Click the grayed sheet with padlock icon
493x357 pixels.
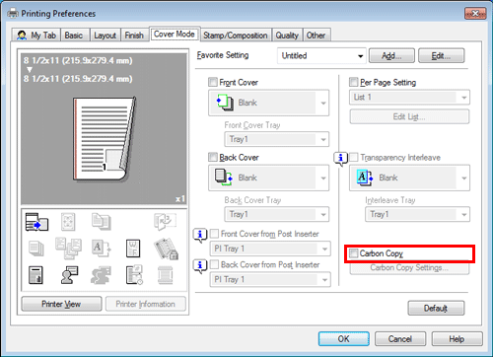pyautogui.click(x=166, y=249)
